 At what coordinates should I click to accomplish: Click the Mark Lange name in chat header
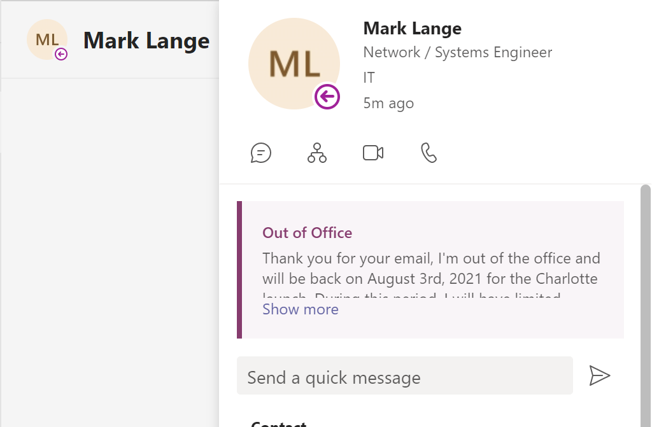click(x=146, y=40)
